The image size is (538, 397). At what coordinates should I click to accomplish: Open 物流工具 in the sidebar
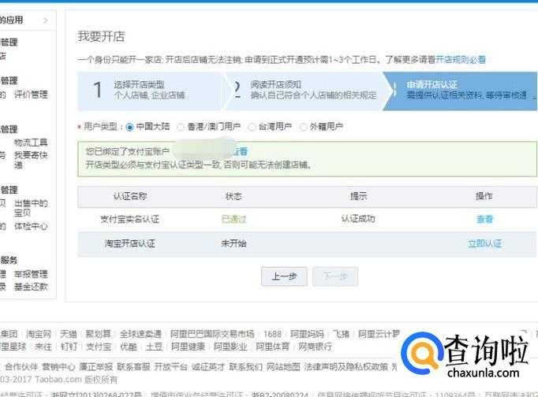pos(31,143)
